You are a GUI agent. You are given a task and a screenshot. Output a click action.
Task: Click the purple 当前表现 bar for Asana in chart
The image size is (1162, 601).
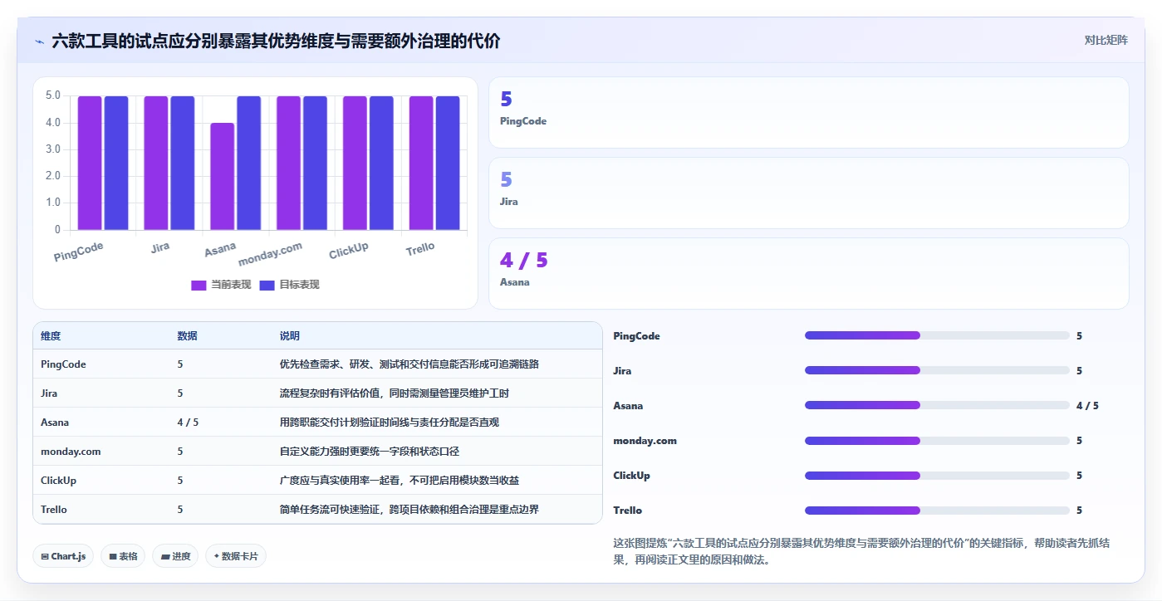pyautogui.click(x=223, y=176)
